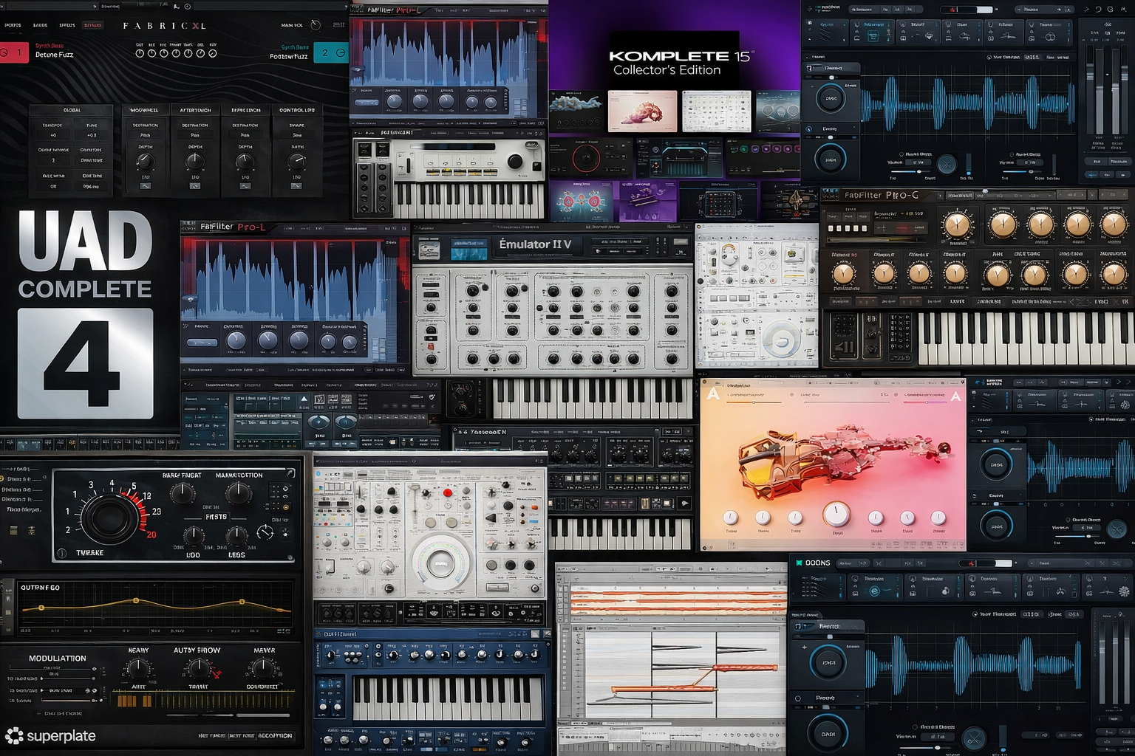This screenshot has width=1135, height=756.
Task: Click the right A logo in pink violin plugin
Action: (x=955, y=396)
